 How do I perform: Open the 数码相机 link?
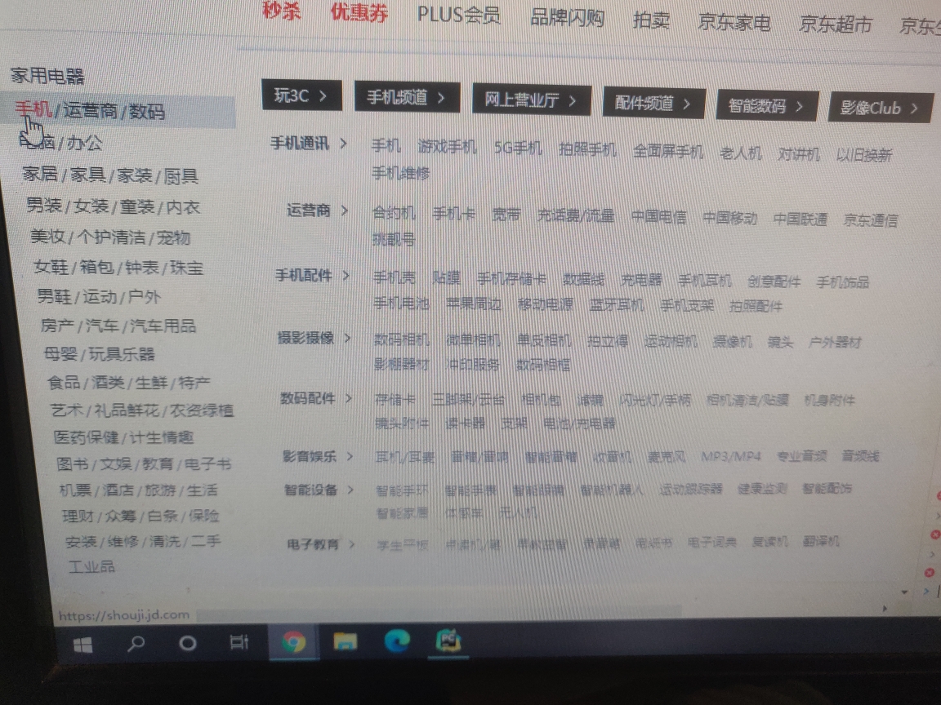point(402,340)
